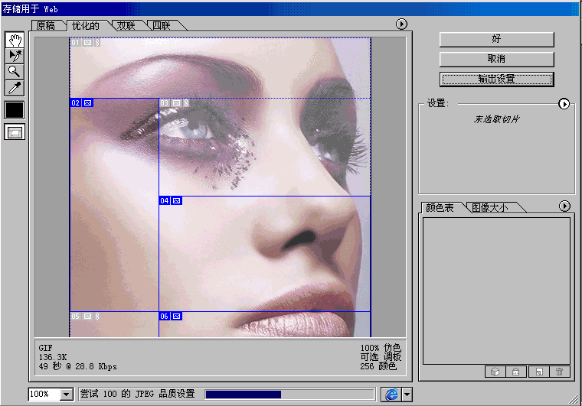Open browser selection dropdown arrow
Viewport: 582px width, 406px height.
407,394
